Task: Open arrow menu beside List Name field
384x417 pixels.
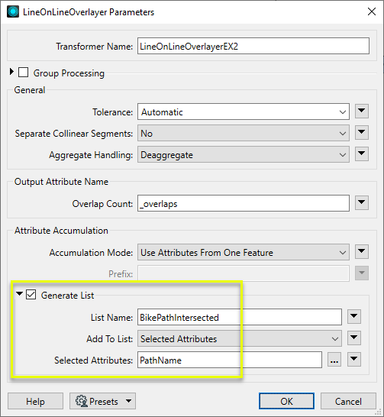Action: coord(354,316)
